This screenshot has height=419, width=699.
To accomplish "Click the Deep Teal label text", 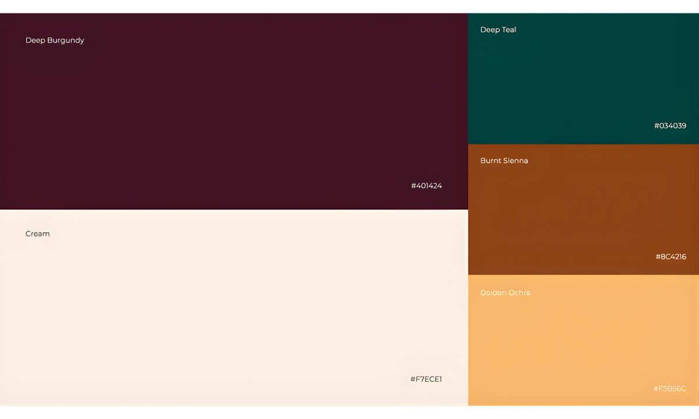I will 498,30.
